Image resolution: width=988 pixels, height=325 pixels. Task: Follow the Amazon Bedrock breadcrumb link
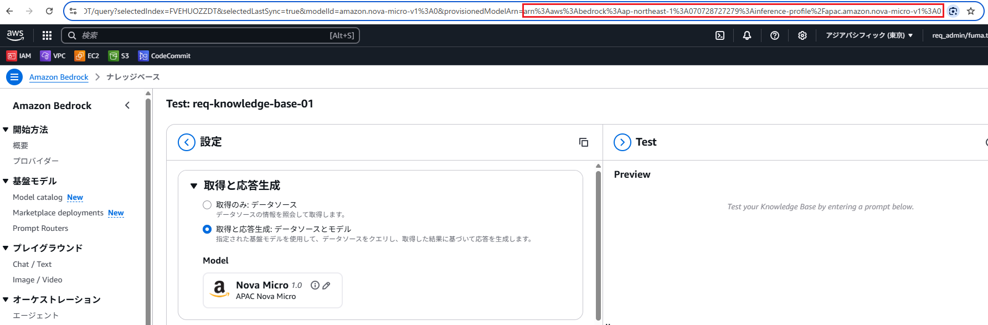point(59,77)
